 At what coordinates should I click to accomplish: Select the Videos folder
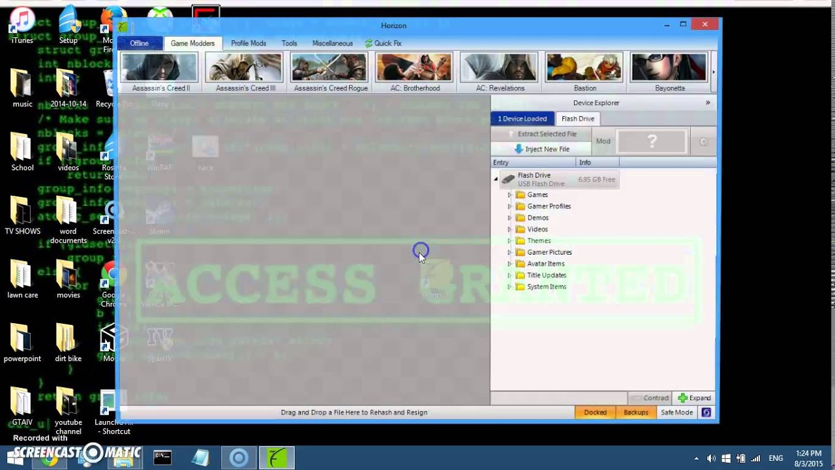[x=532, y=229]
